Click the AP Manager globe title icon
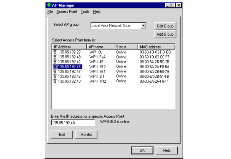 (48, 5)
